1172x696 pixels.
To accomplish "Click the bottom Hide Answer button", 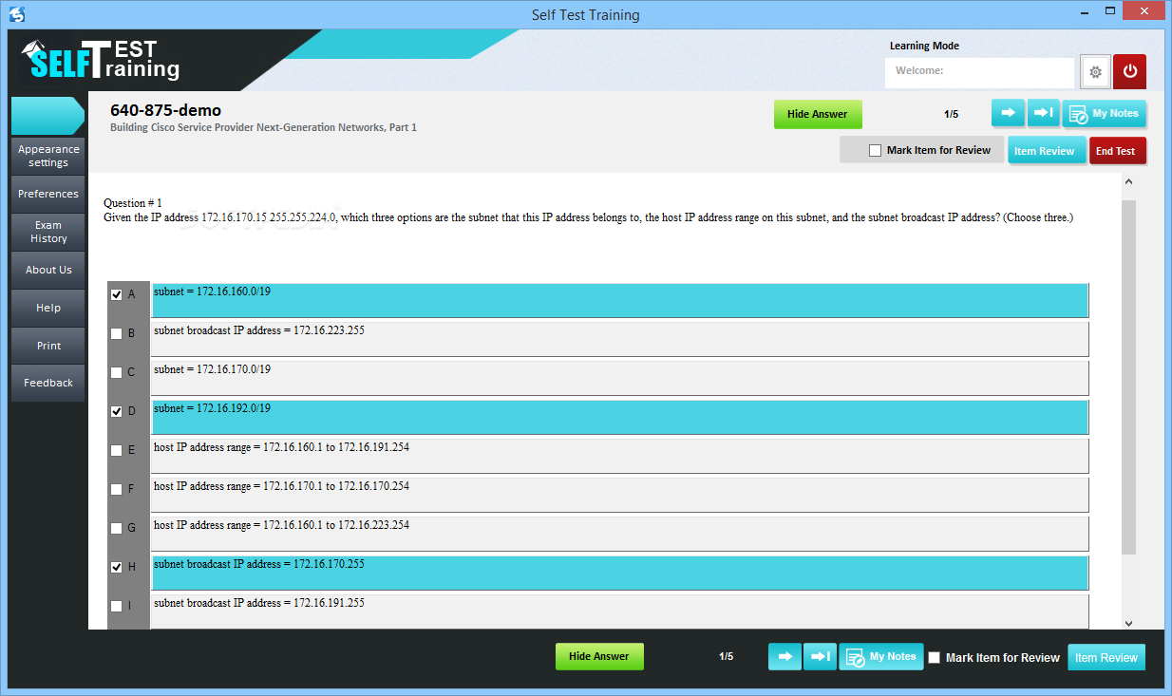I will [599, 656].
